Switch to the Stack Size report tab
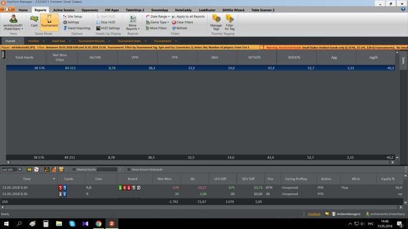Viewport: 408px width, 229px height. 58,41
